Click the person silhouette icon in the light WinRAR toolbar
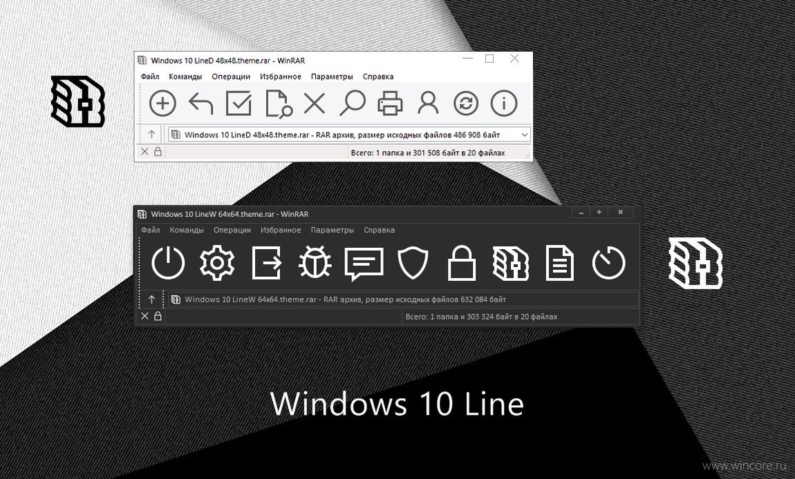This screenshot has height=479, width=795. point(428,104)
